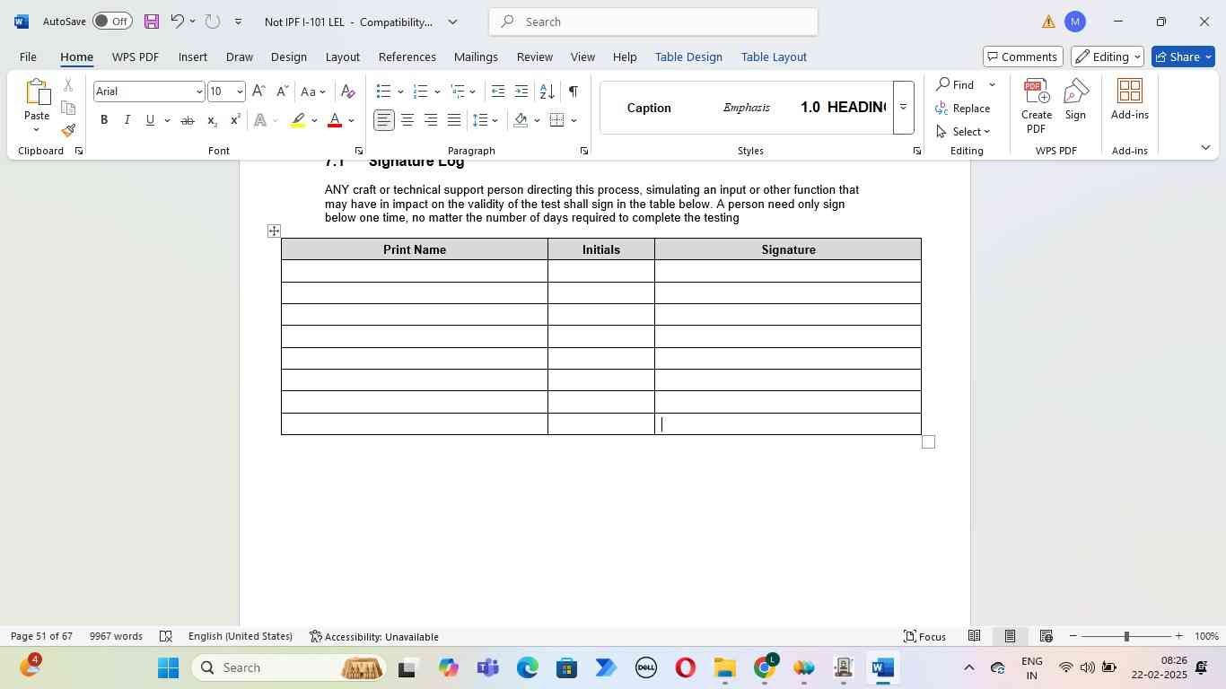Viewport: 1226px width, 689px height.
Task: Click the warning alert icon
Action: pyautogui.click(x=1048, y=22)
